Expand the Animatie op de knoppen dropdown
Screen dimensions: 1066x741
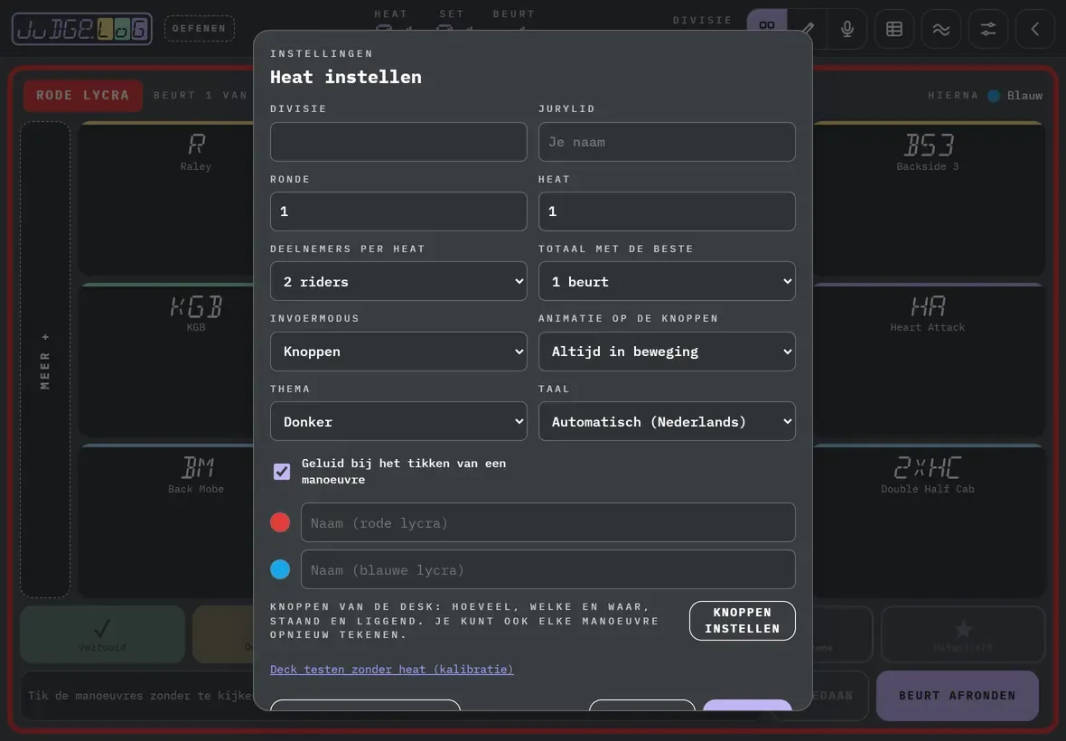pyautogui.click(x=667, y=352)
